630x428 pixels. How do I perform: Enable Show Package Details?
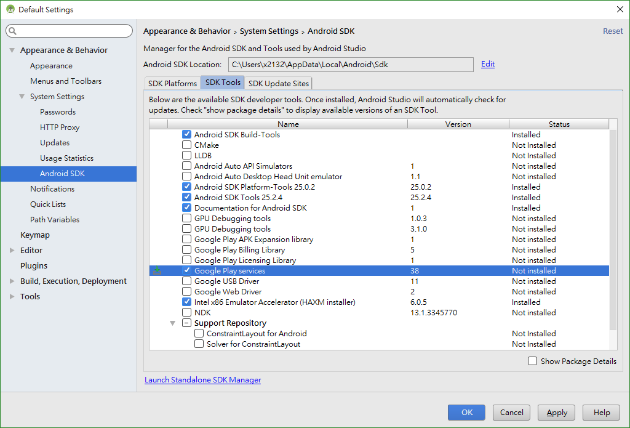(532, 361)
